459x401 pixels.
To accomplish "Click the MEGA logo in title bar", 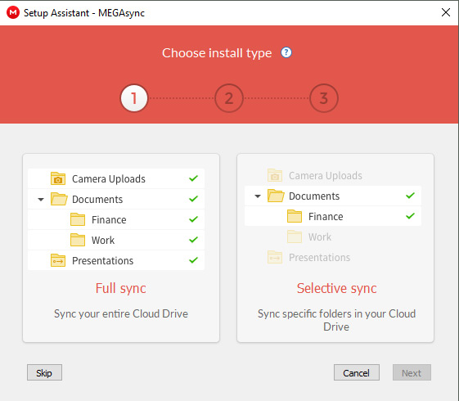I will point(13,12).
